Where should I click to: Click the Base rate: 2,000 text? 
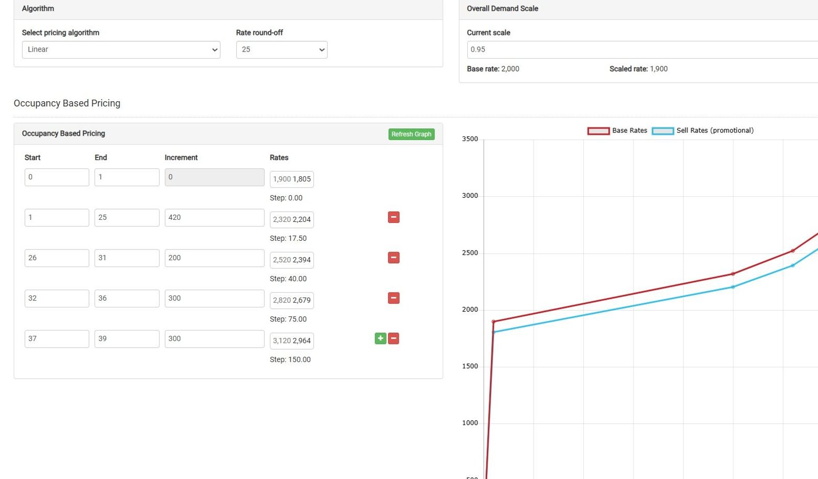pyautogui.click(x=493, y=69)
